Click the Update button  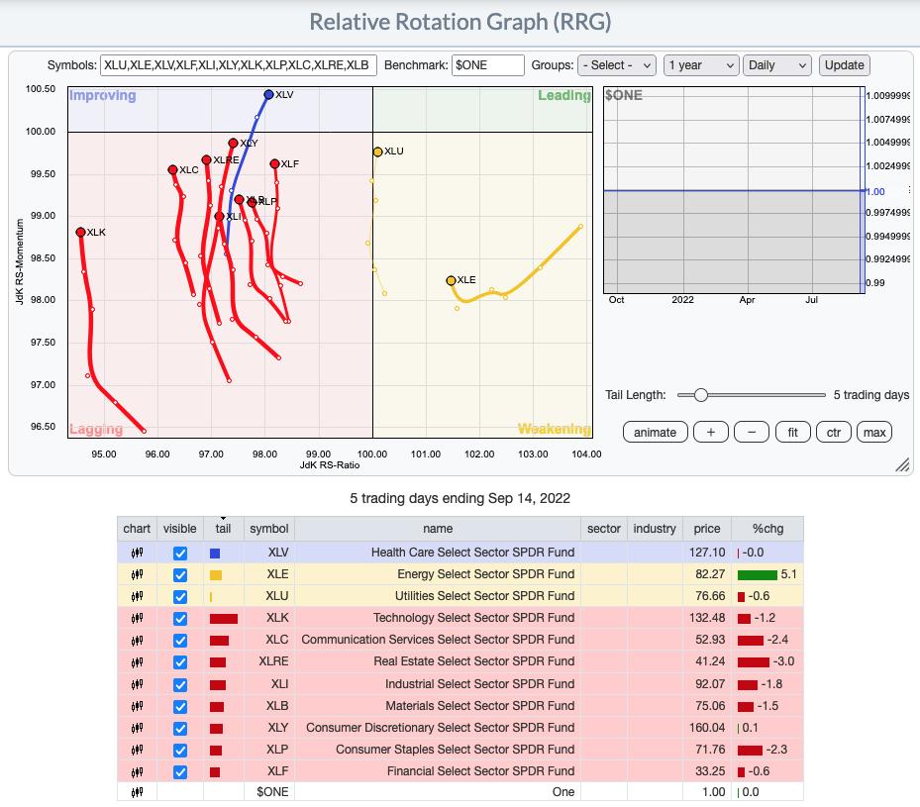tap(845, 65)
